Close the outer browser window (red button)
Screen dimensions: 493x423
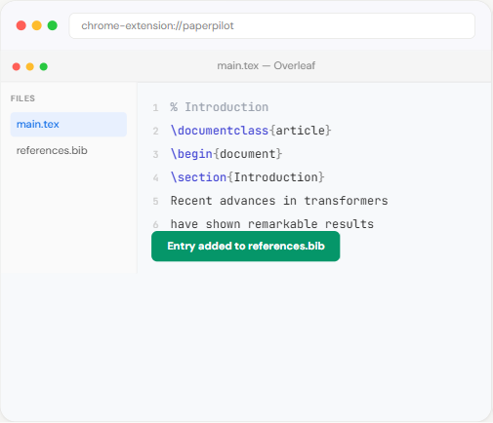[21, 25]
